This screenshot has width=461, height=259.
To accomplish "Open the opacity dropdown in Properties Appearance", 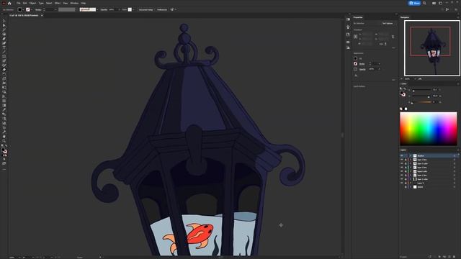I will [x=380, y=69].
